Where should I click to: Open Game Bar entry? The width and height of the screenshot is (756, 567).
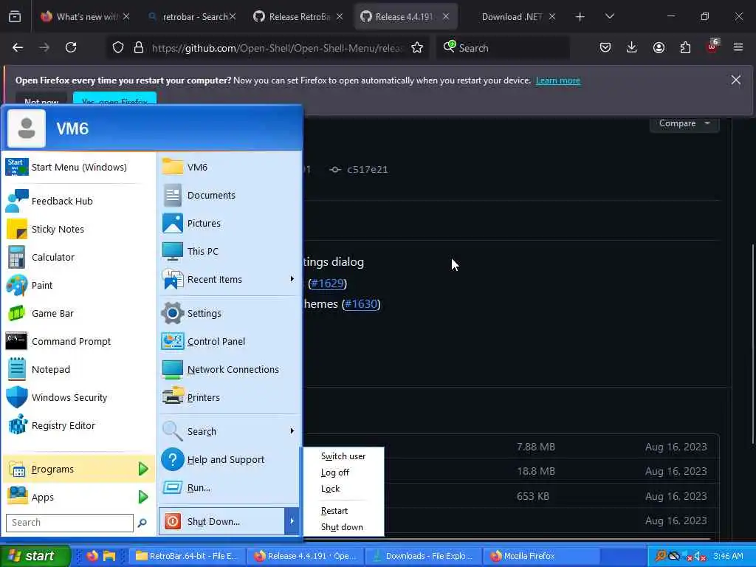[78, 313]
